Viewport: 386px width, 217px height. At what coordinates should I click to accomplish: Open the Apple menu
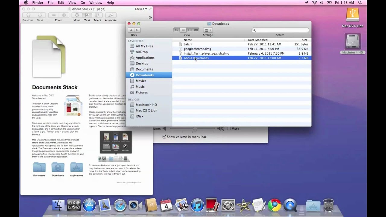pos(26,3)
